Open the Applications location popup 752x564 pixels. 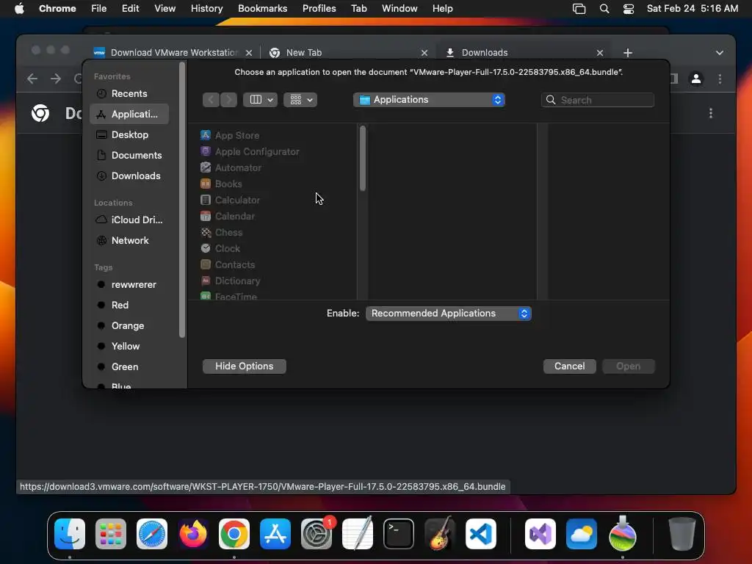[429, 100]
